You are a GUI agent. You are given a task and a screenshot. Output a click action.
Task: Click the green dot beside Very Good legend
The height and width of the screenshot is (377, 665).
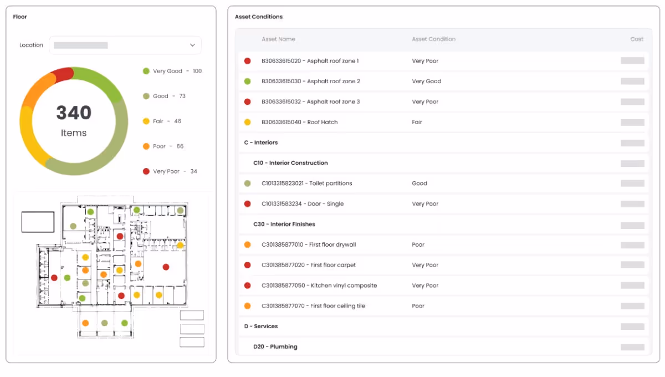click(x=146, y=71)
